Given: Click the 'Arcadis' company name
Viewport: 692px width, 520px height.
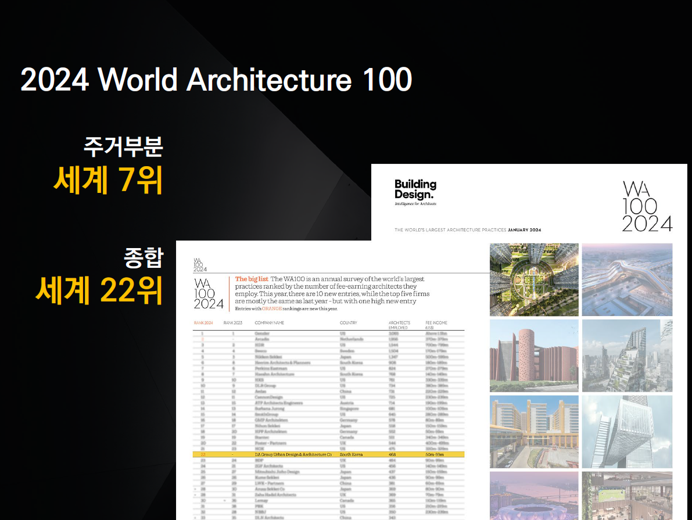Looking at the screenshot, I should [262, 339].
